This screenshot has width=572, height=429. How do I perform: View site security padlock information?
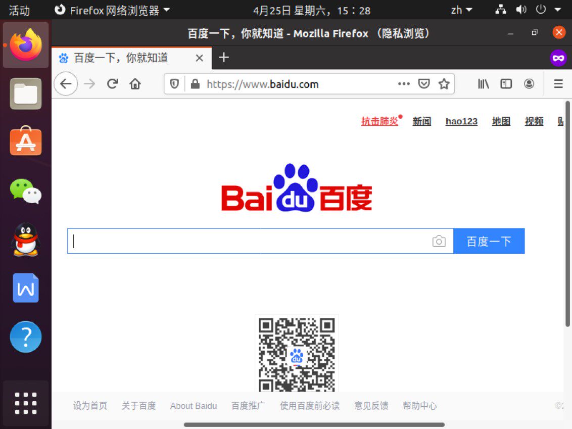click(195, 84)
